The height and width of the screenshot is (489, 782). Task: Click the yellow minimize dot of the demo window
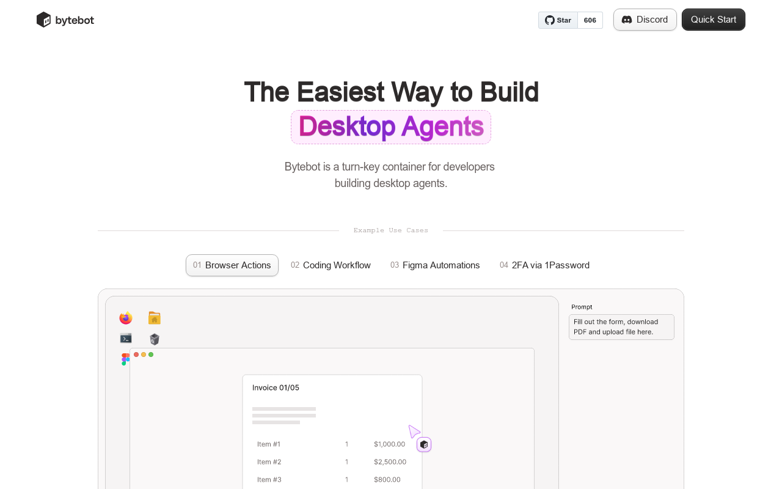click(144, 355)
